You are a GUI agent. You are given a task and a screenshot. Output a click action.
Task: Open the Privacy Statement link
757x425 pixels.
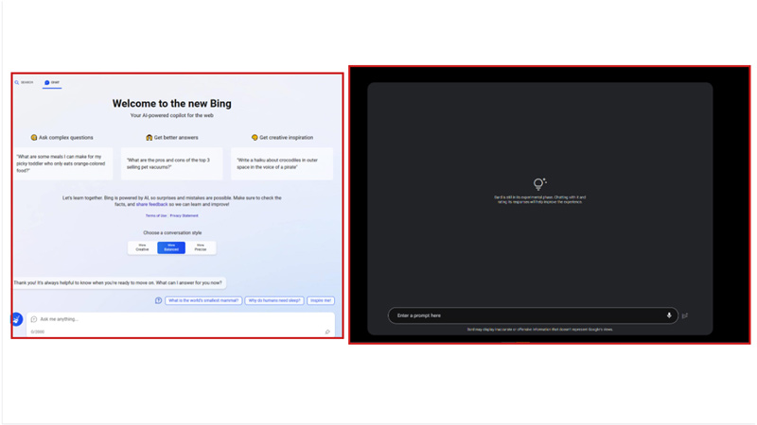click(184, 216)
